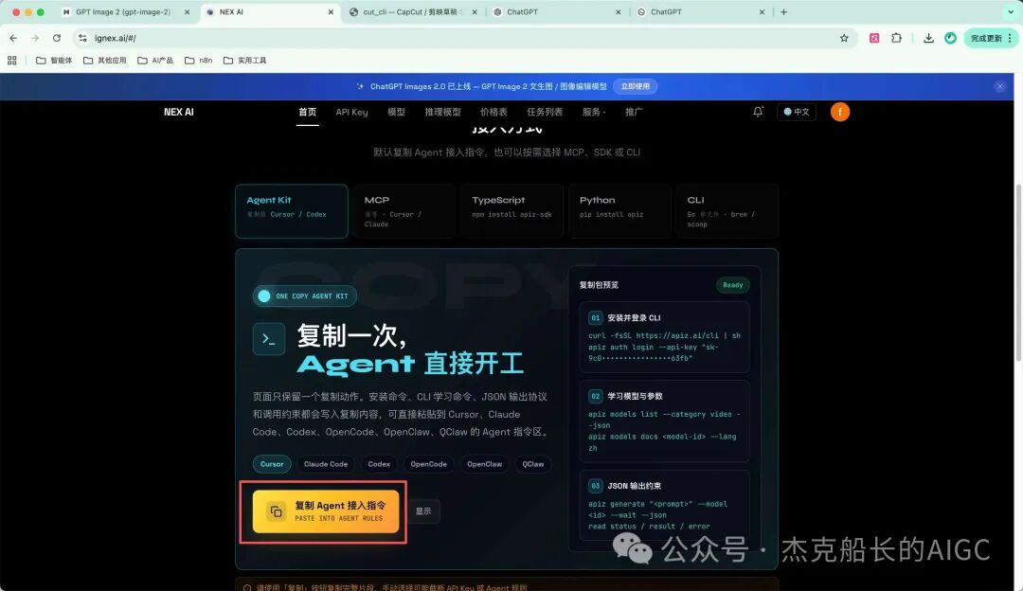Open the browser Downloads icon
The width and height of the screenshot is (1023, 591).
(x=927, y=38)
